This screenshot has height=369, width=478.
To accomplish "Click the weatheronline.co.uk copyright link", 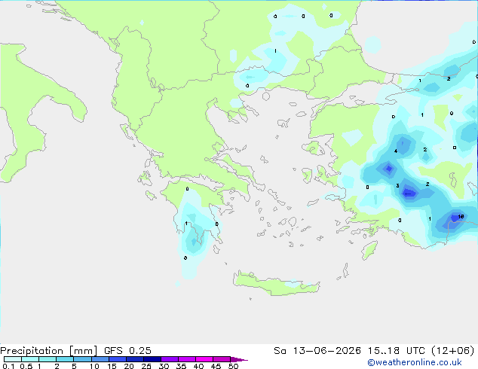I will pyautogui.click(x=415, y=362).
